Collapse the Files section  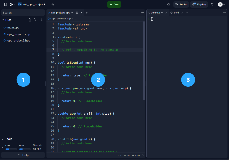click(x=7, y=20)
